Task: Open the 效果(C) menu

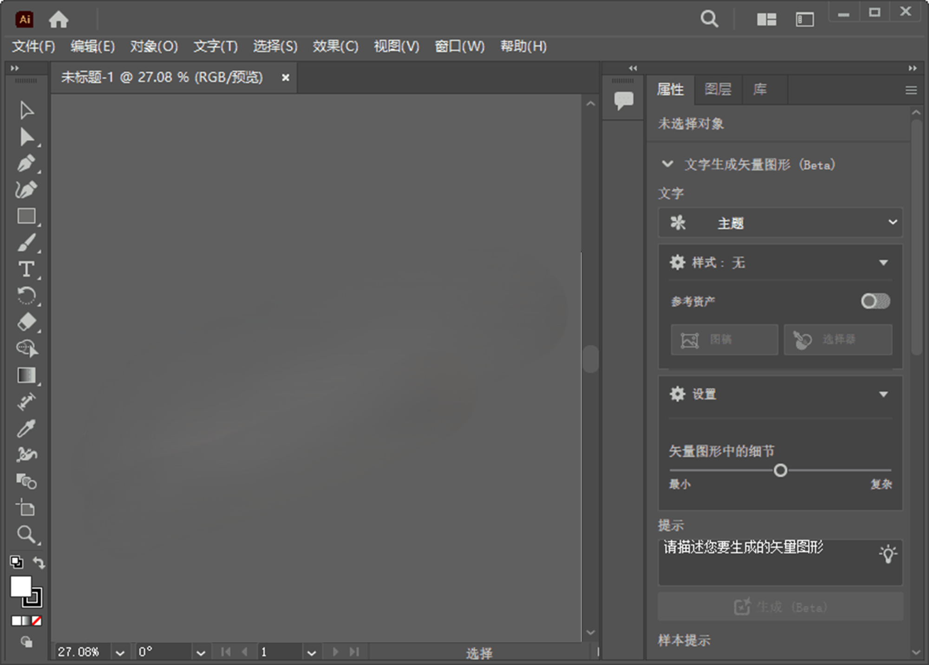Action: (335, 46)
